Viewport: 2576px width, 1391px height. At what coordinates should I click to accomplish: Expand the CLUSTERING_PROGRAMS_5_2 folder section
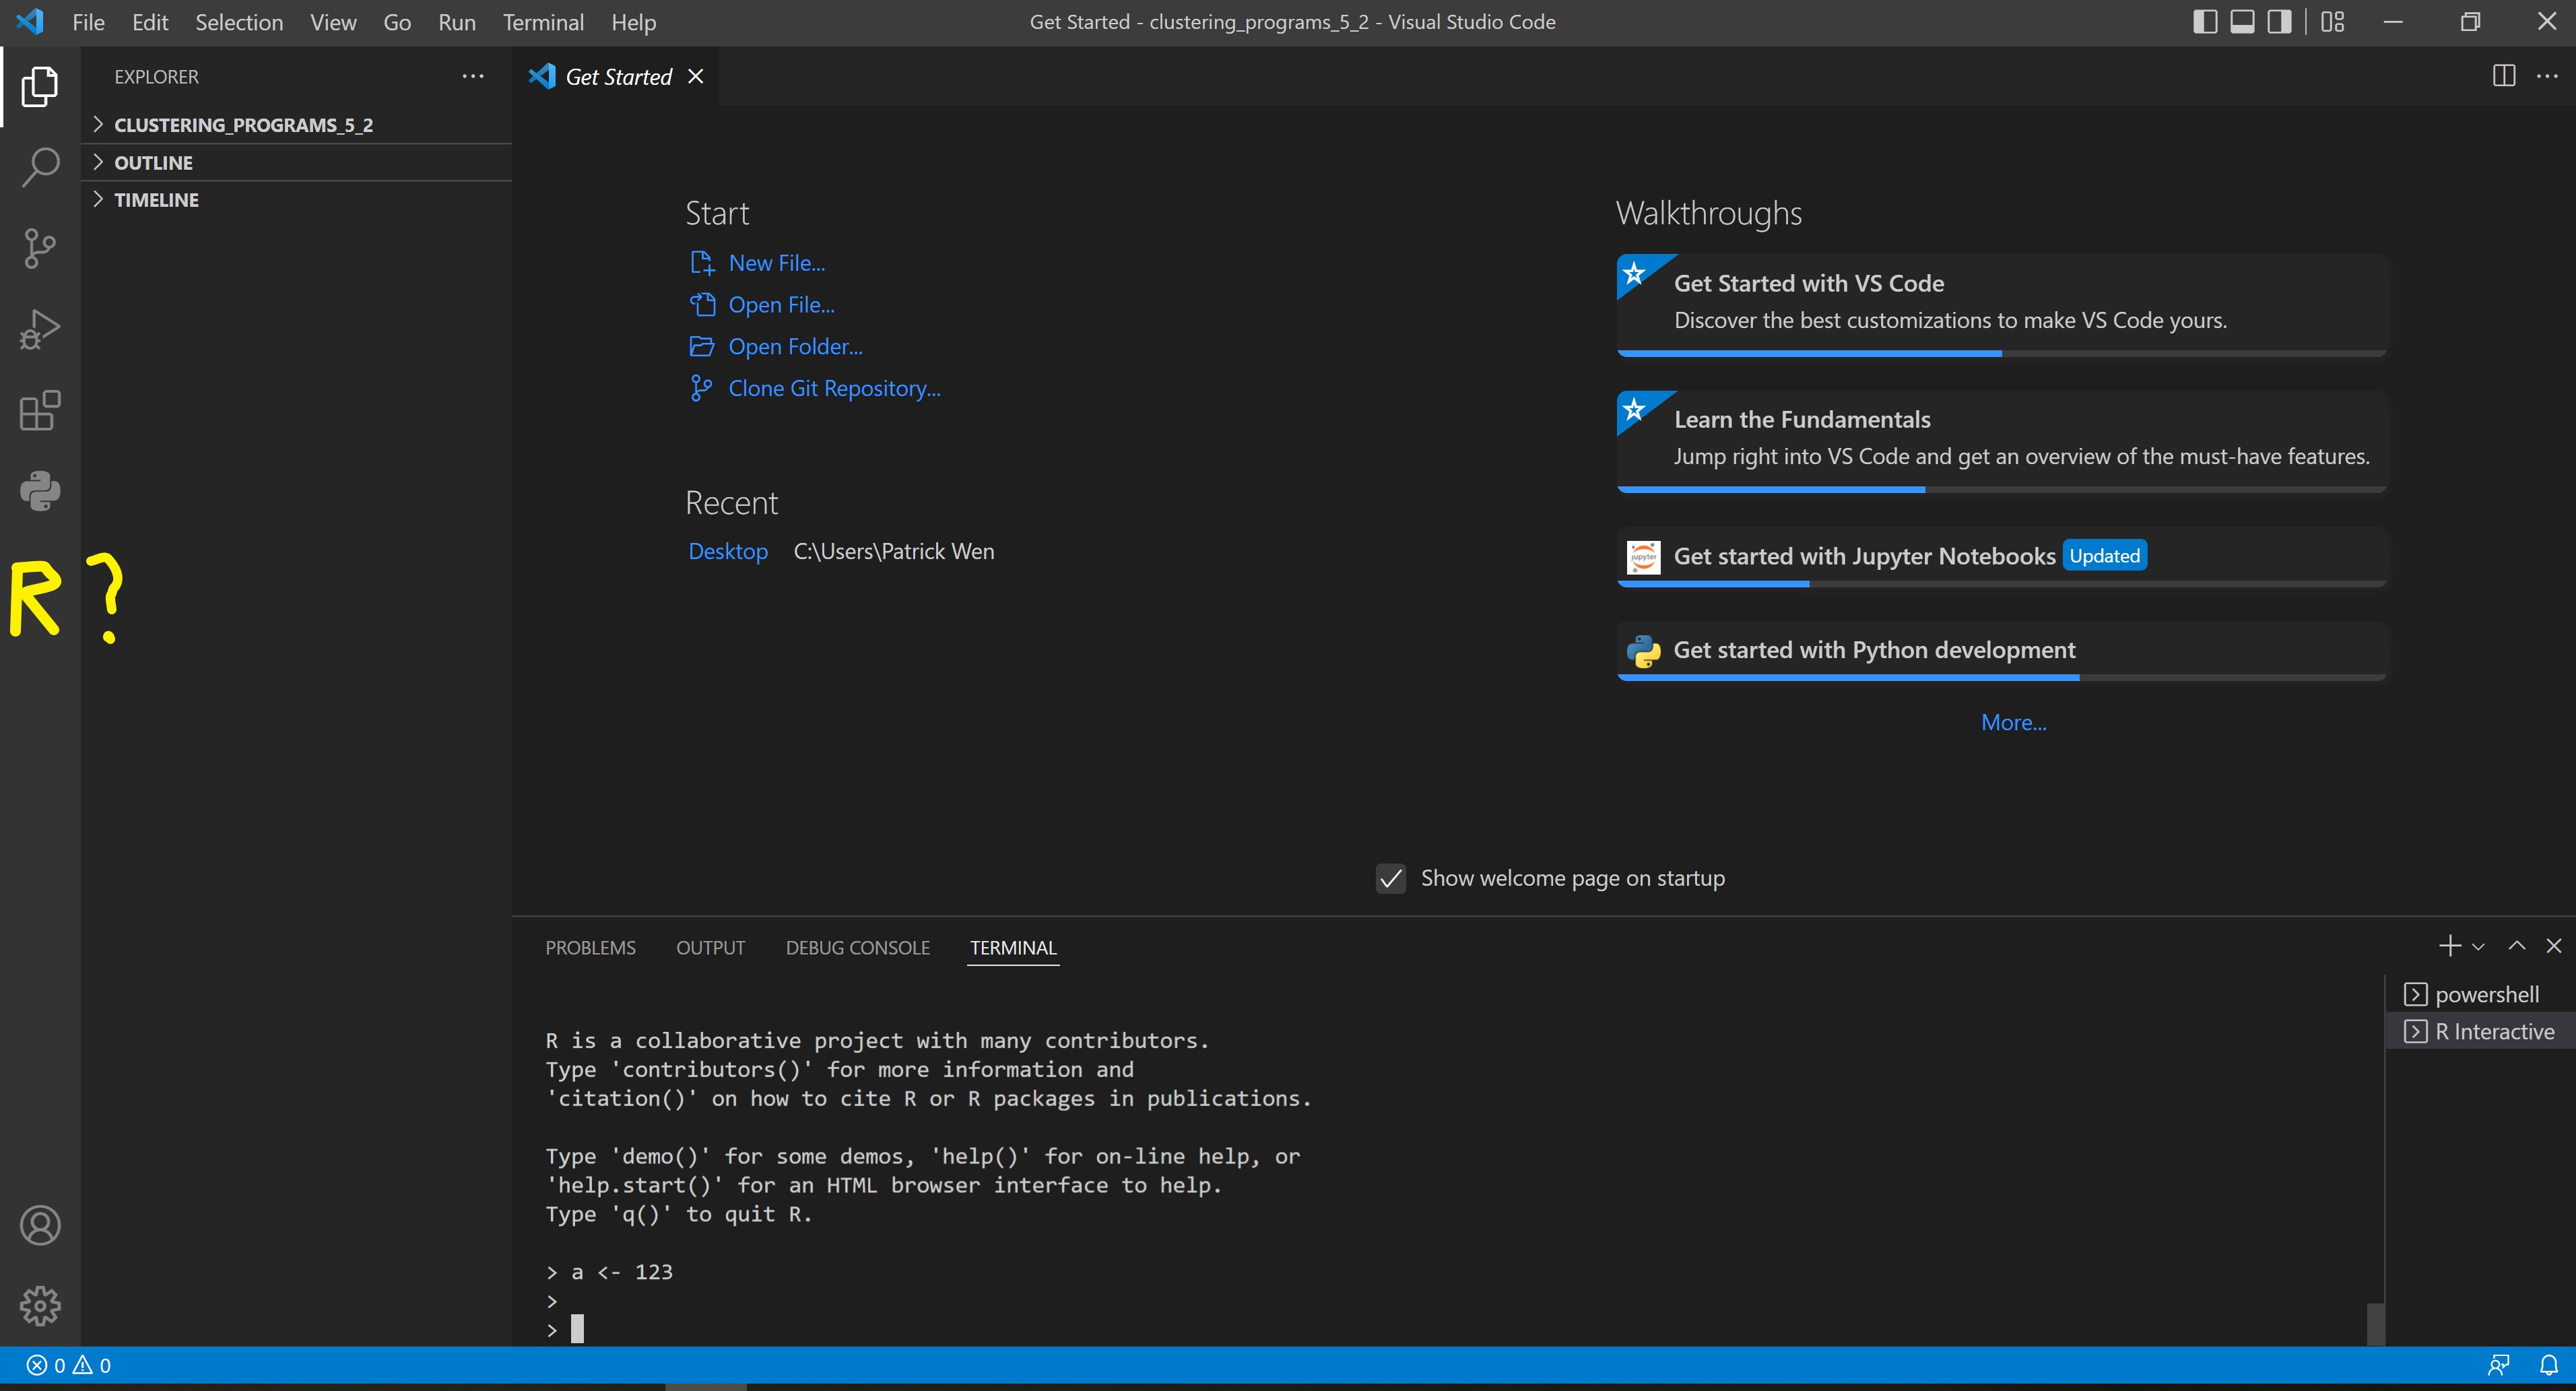click(x=296, y=125)
